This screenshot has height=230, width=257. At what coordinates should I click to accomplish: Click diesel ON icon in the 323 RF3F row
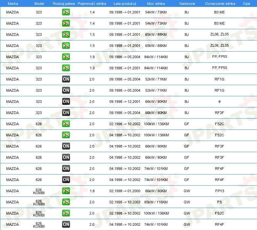[66, 113]
